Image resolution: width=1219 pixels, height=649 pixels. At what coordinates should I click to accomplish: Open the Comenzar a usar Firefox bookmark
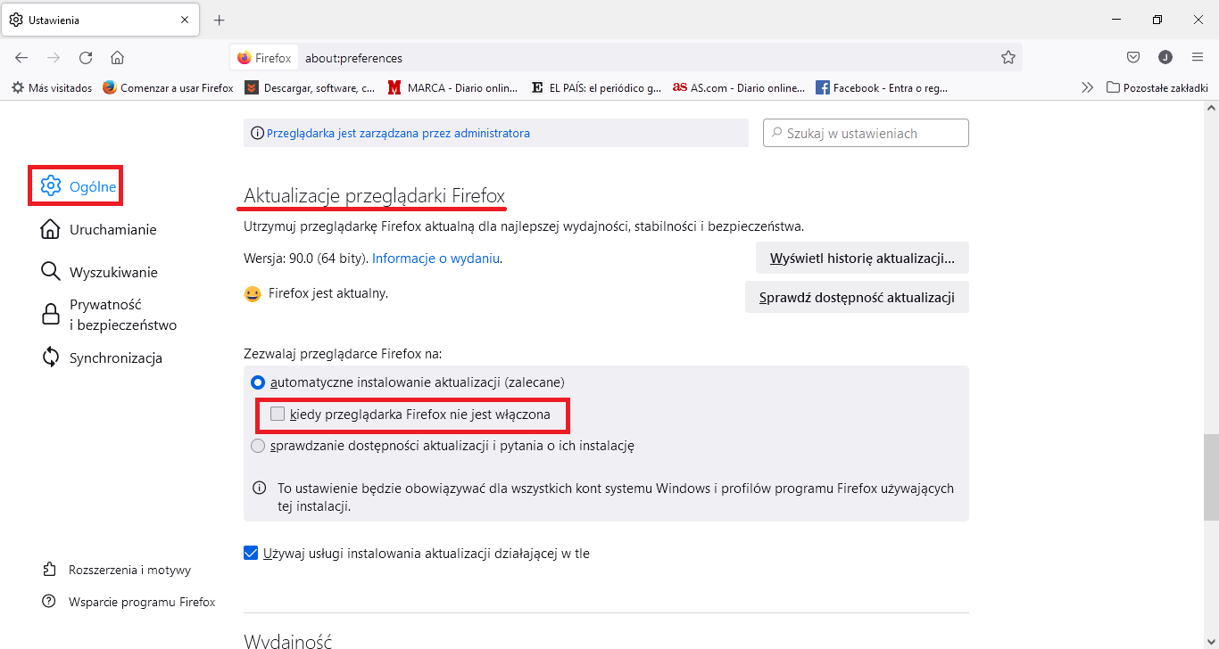(168, 87)
